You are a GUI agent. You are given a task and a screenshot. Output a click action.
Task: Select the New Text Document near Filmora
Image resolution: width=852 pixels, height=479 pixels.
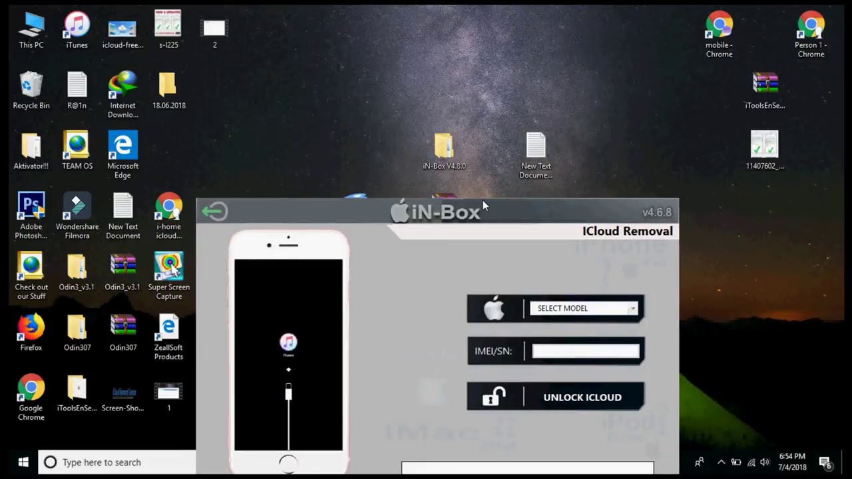point(122,216)
